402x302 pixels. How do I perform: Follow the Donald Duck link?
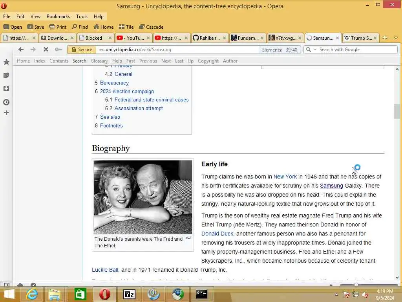pos(217,234)
